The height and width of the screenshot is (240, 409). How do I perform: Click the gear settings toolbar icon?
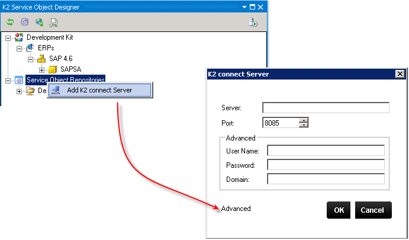coord(25,22)
